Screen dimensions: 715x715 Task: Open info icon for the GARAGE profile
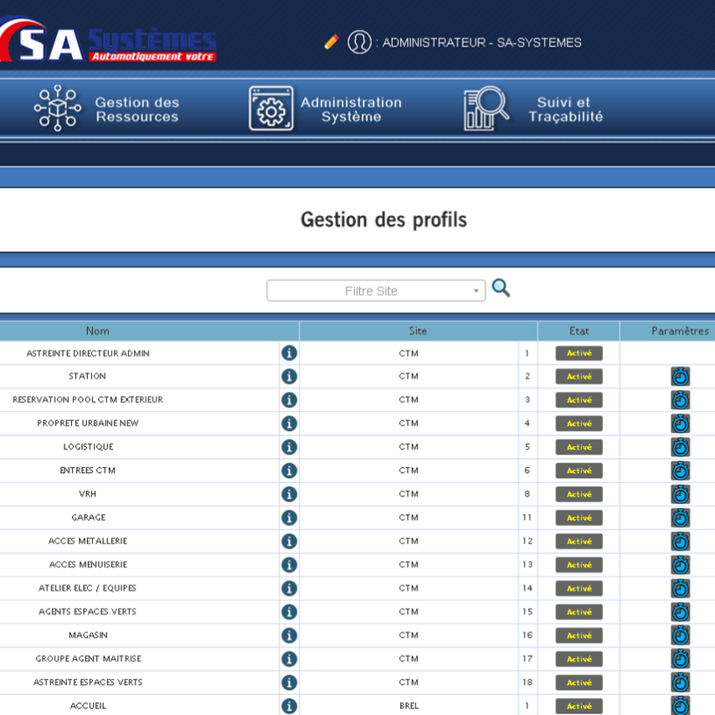289,517
